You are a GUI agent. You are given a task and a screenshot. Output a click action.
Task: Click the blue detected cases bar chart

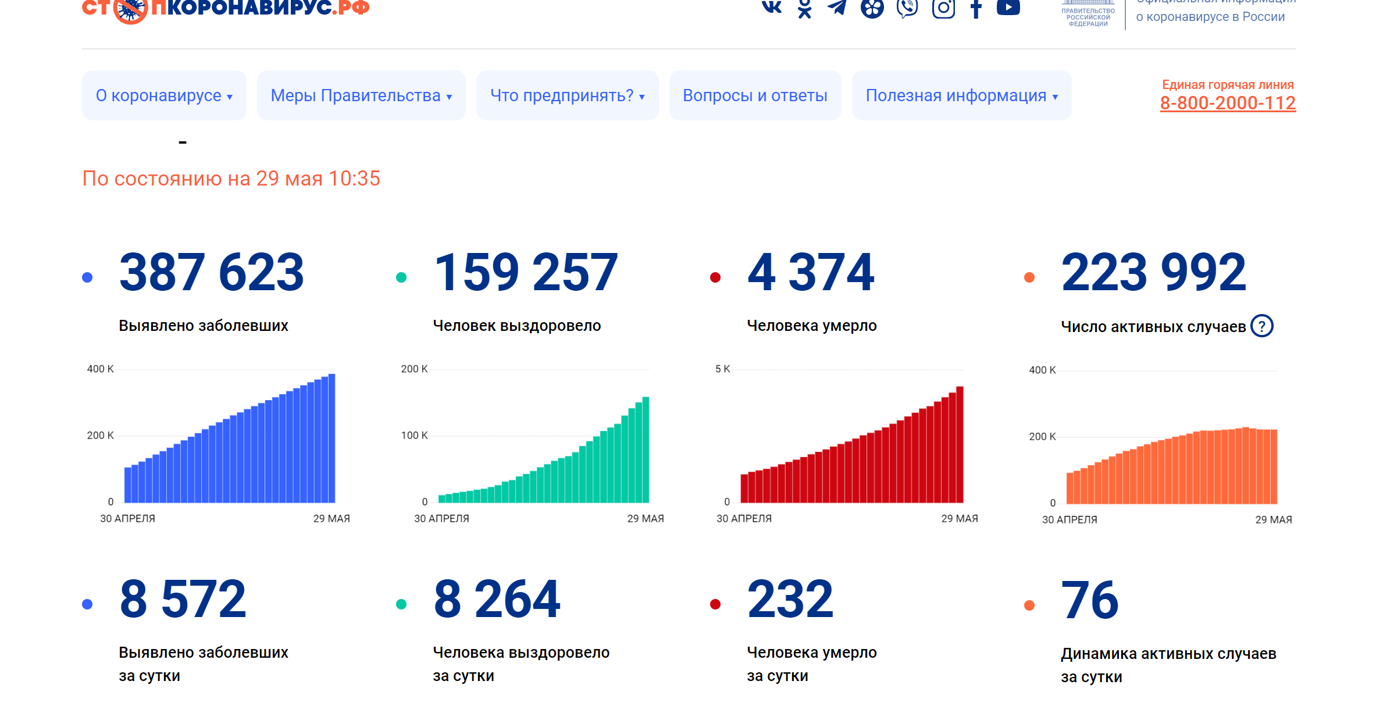(230, 439)
